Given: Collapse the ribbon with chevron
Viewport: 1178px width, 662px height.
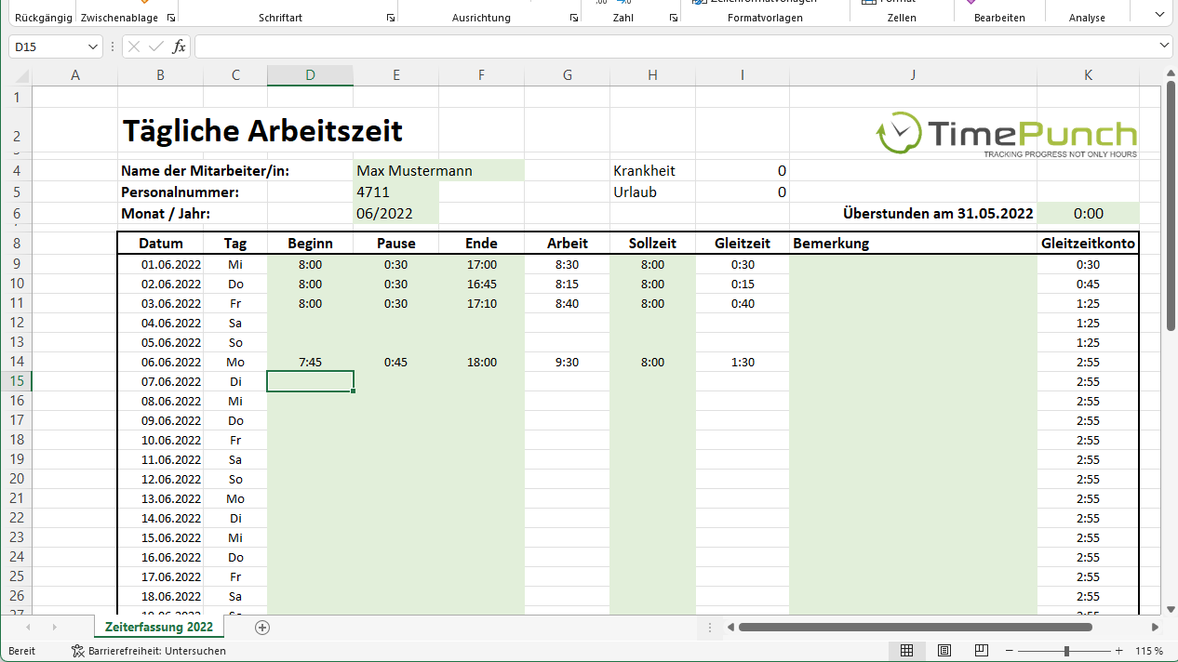Looking at the screenshot, I should point(1158,15).
